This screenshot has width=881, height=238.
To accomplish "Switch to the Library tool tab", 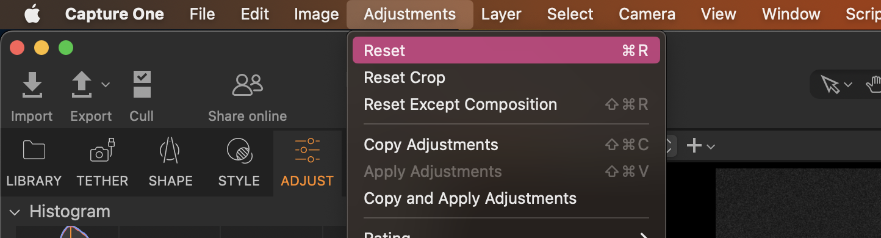I will click(34, 163).
